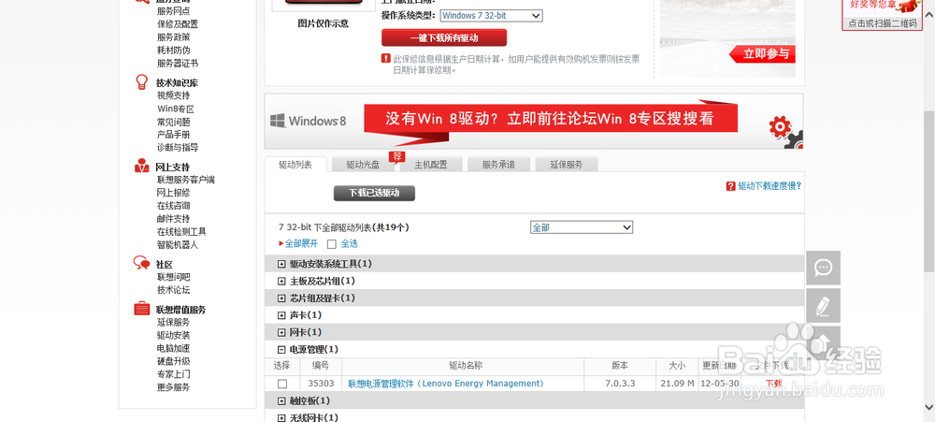Switch to the 延保服务 tab

point(567,165)
